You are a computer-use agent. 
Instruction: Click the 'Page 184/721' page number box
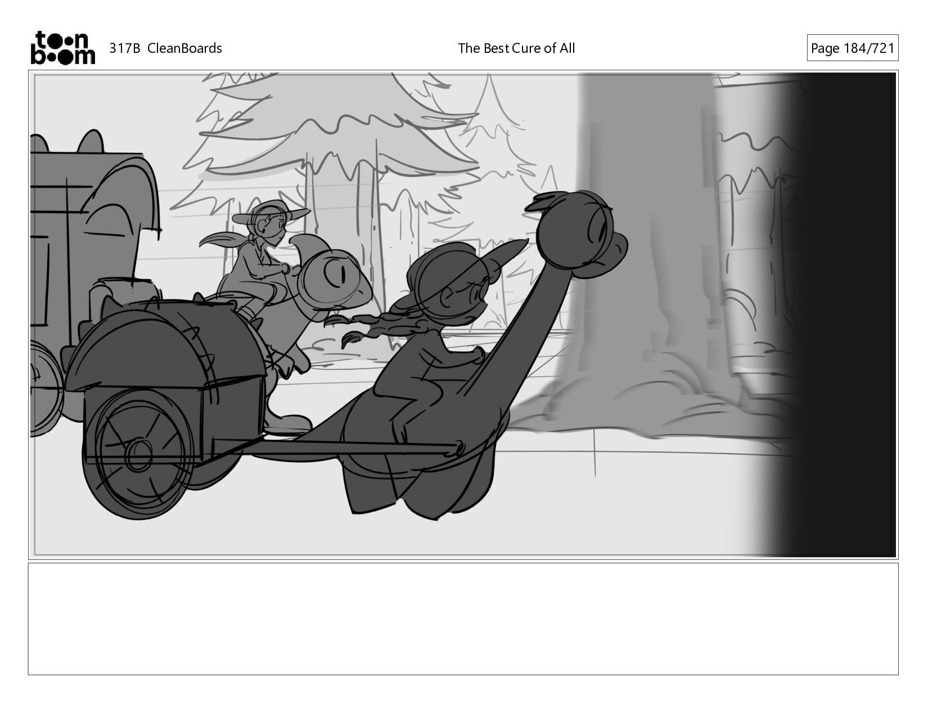coord(853,48)
